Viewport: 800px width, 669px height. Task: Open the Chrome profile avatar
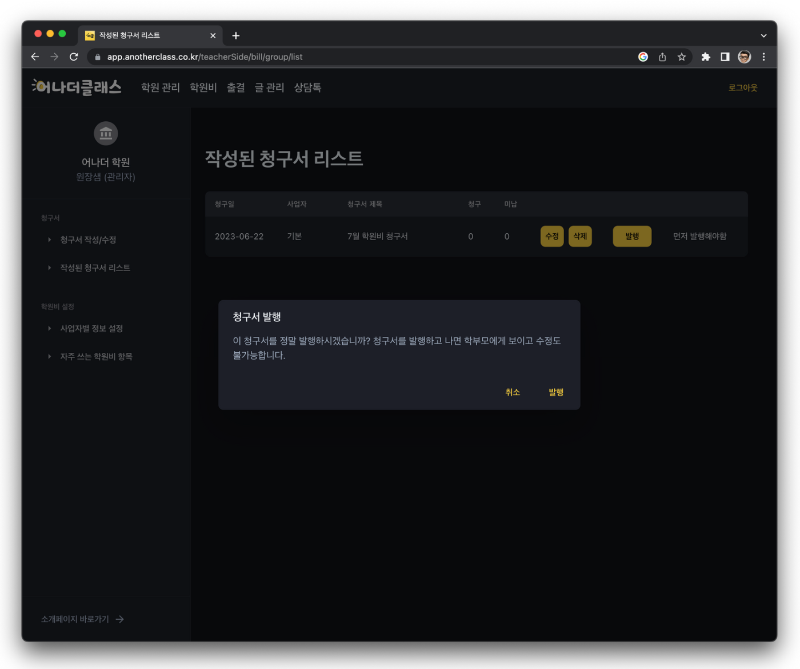point(744,57)
